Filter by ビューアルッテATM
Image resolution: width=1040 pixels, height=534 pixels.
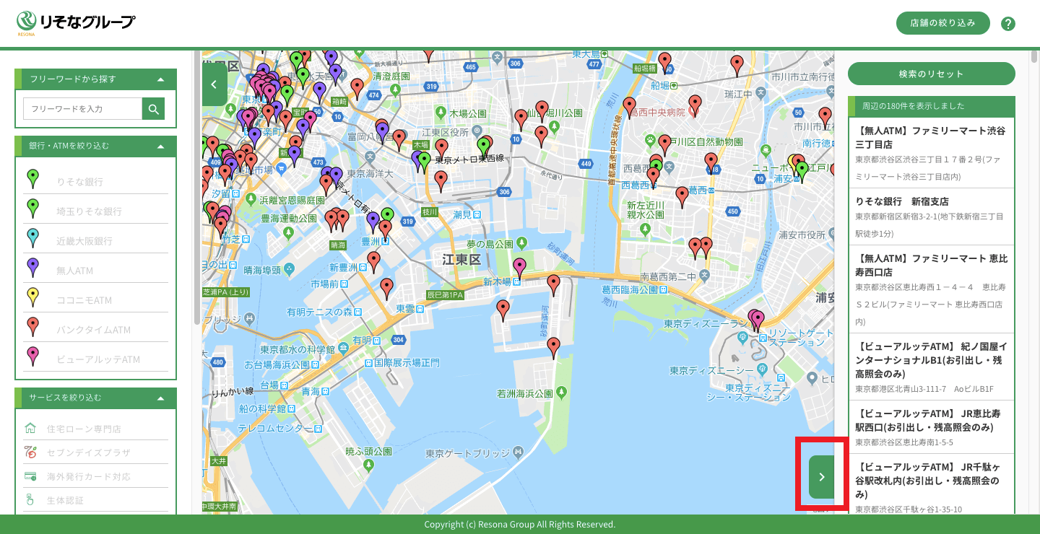click(x=95, y=359)
